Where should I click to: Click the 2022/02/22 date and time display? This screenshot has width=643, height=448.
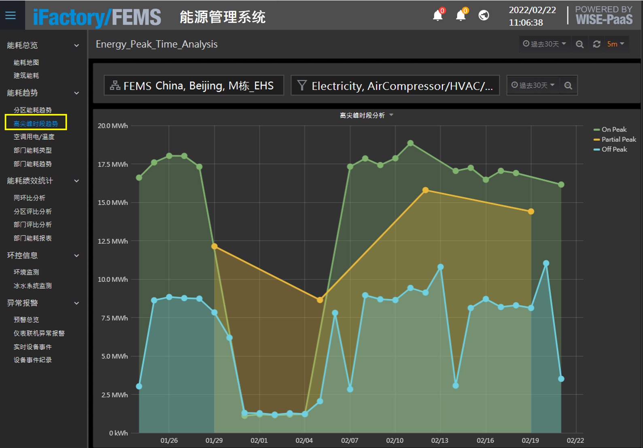tap(532, 16)
